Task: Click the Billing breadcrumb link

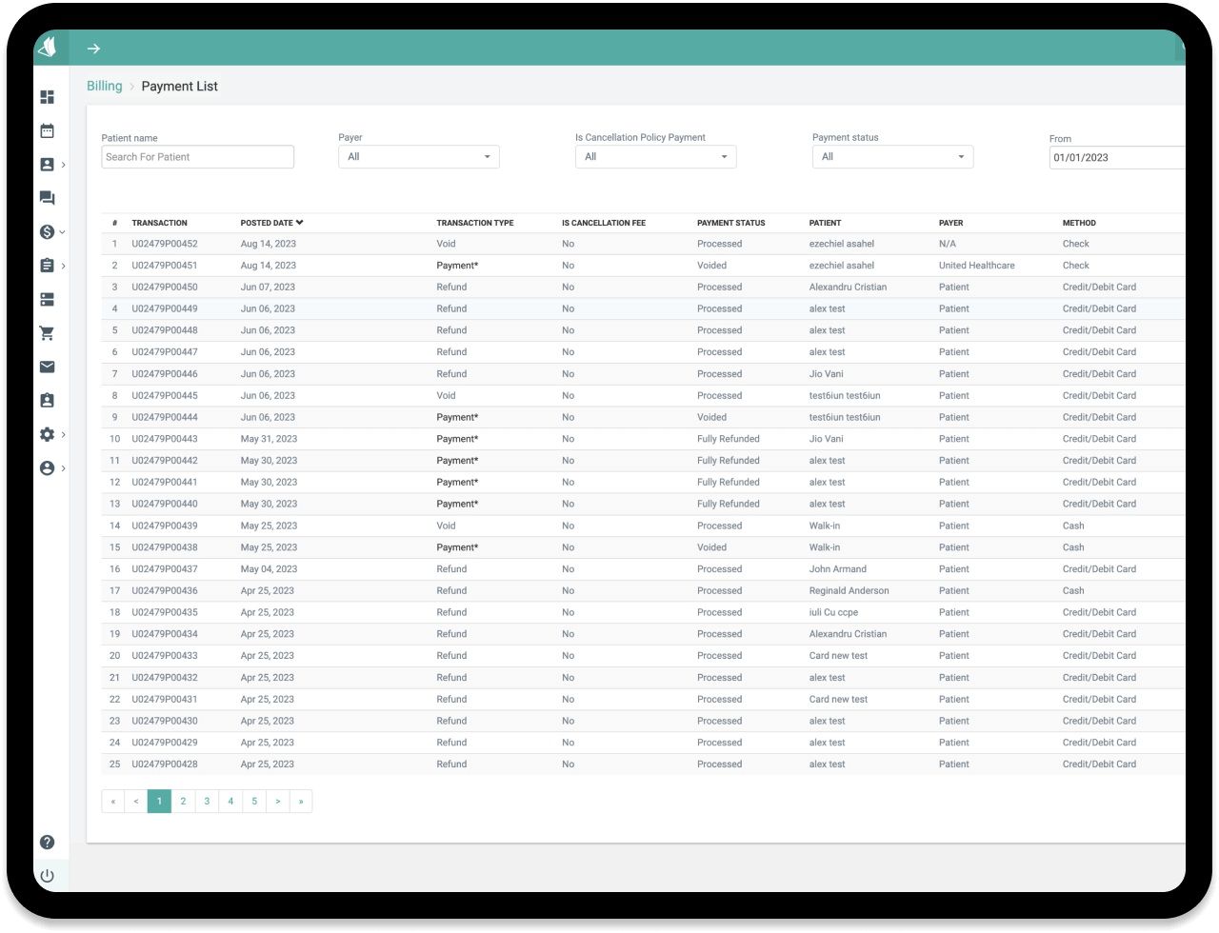Action: (x=104, y=86)
